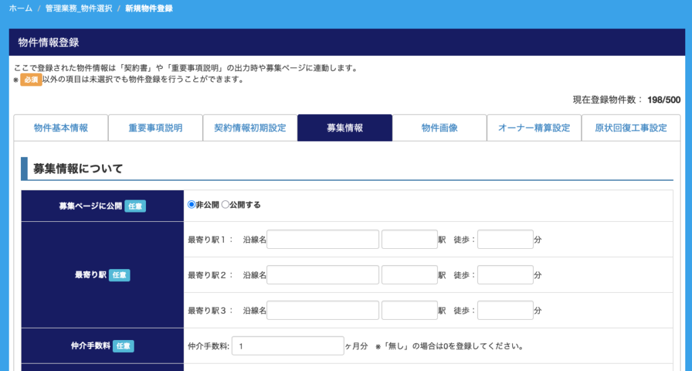Viewport: 692px width, 371px height.
Task: Focus the 最寄り駅1 徒歩 minutes field
Action: pyautogui.click(x=505, y=239)
